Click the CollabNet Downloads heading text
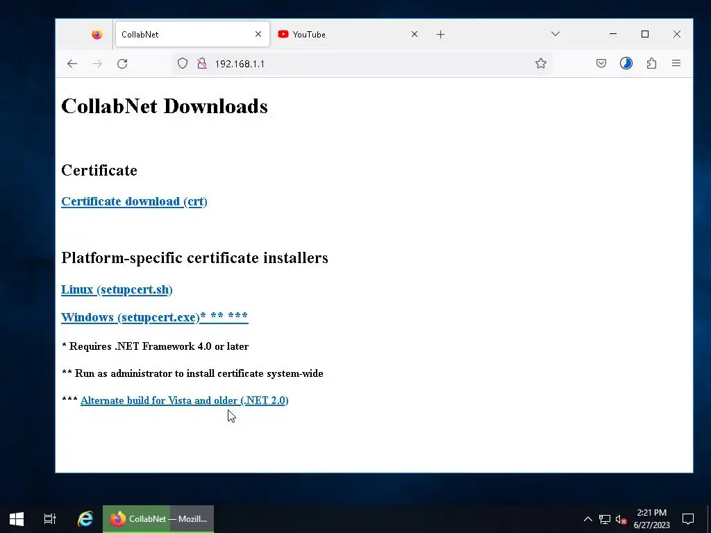 (x=165, y=106)
